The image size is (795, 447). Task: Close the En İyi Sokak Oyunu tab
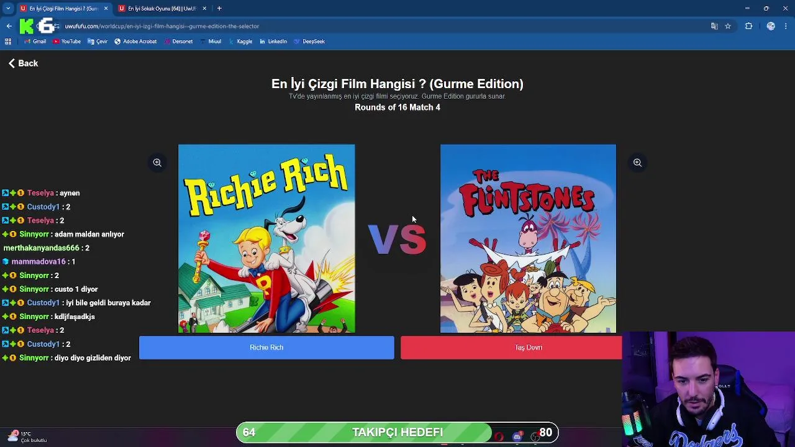pos(204,8)
